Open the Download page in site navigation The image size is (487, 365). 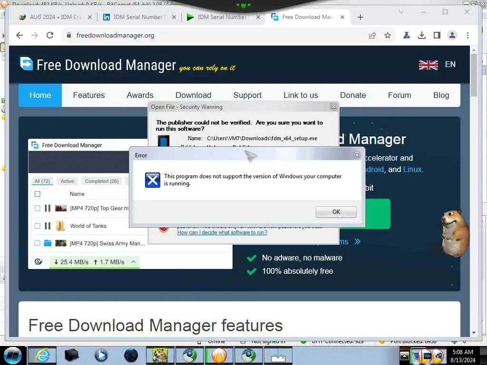pos(193,95)
